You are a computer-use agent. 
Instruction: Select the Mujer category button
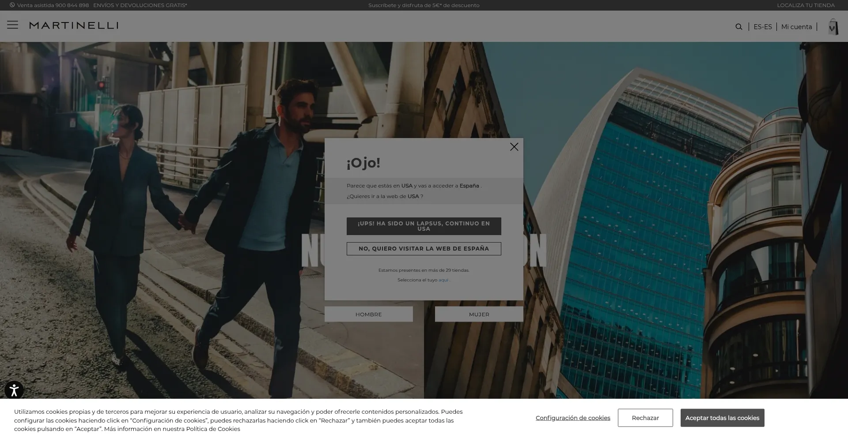(x=479, y=314)
